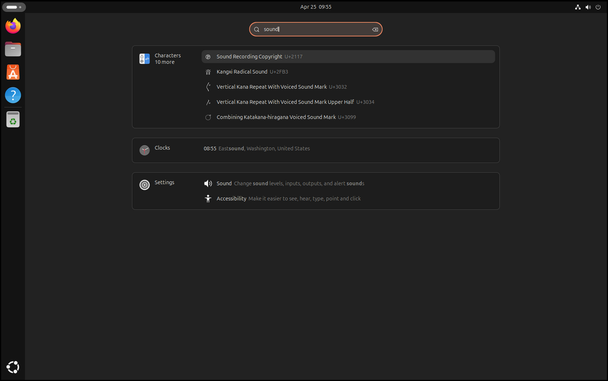This screenshot has width=608, height=381.
Task: Open the network status icon
Action: [x=578, y=7]
